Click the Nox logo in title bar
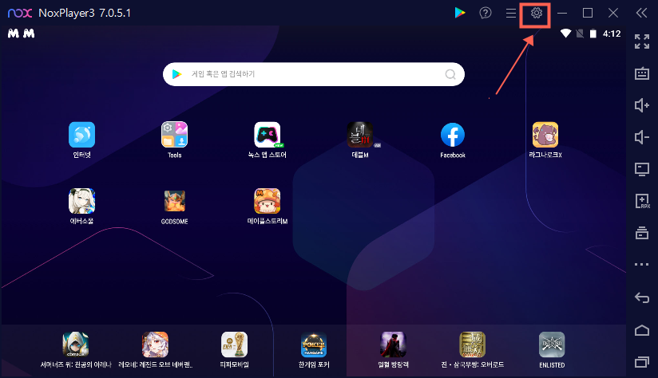The width and height of the screenshot is (658, 378). click(x=20, y=13)
